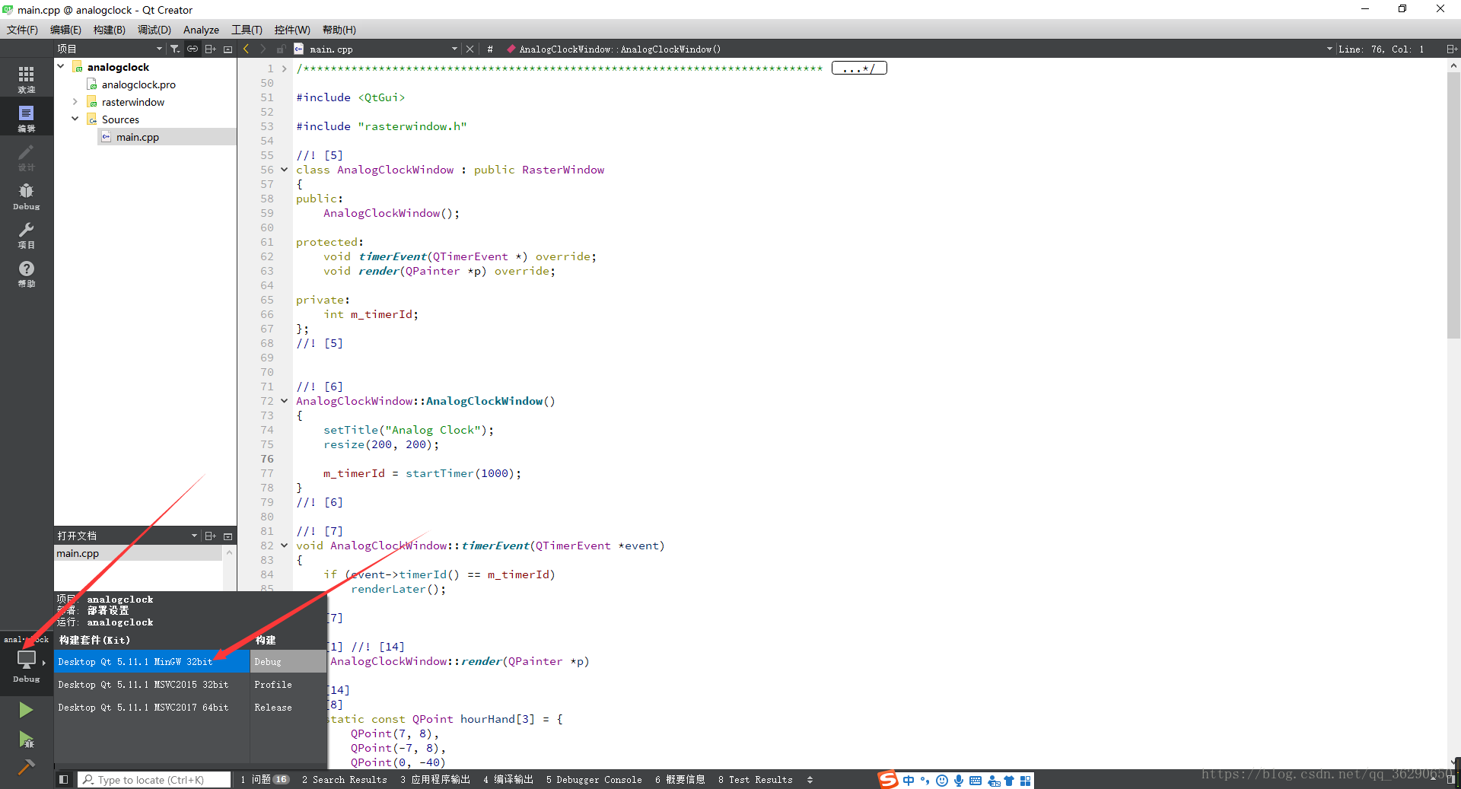
Task: Choose the Release build configuration
Action: click(288, 707)
